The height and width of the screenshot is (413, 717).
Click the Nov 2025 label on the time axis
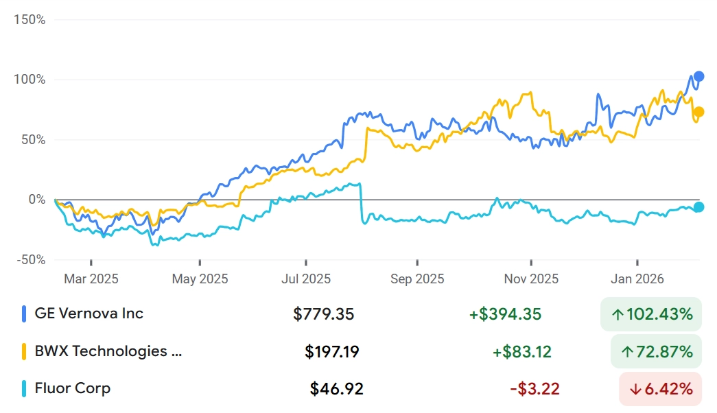coord(531,279)
